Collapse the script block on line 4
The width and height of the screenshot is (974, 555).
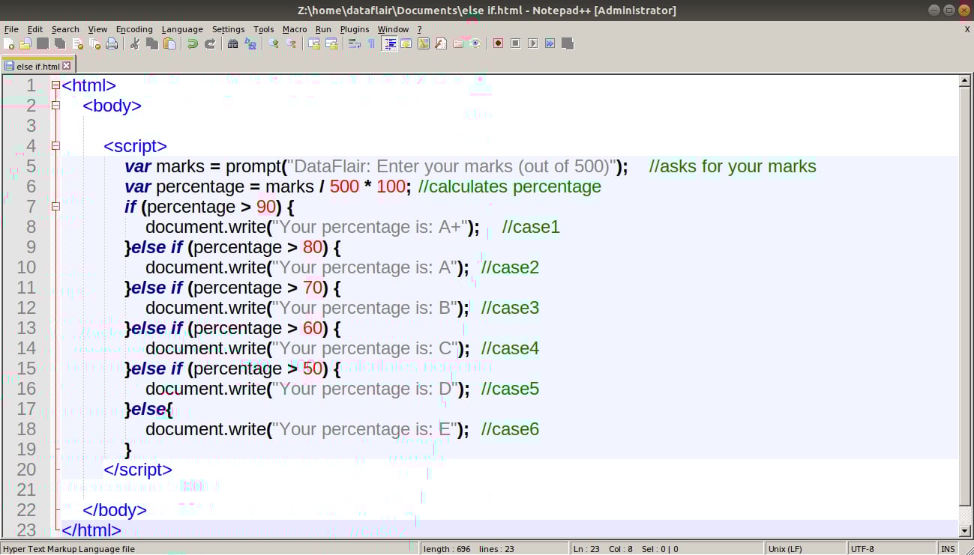(55, 146)
